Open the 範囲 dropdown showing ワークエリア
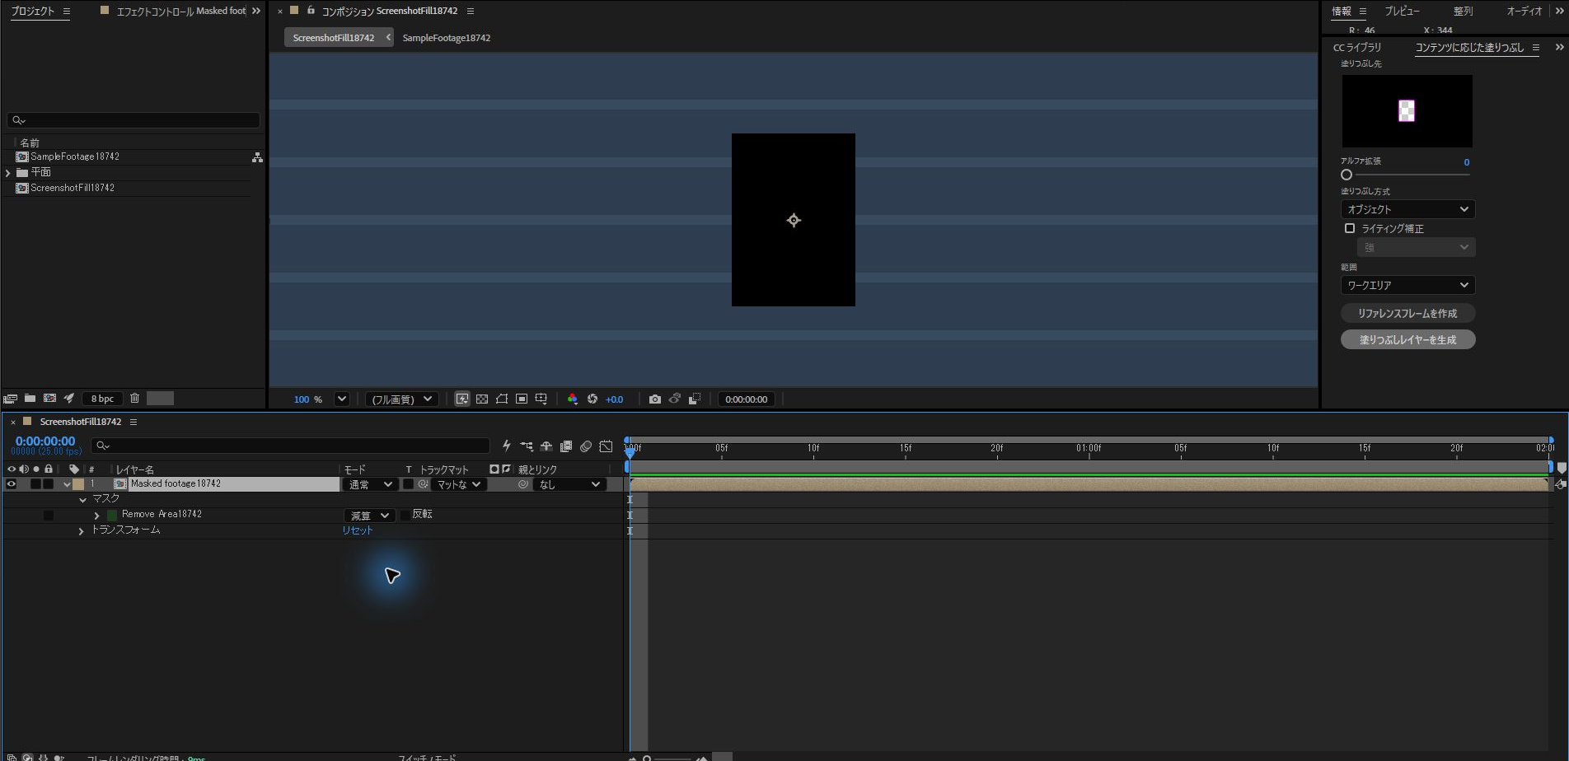This screenshot has height=761, width=1569. [1407, 285]
